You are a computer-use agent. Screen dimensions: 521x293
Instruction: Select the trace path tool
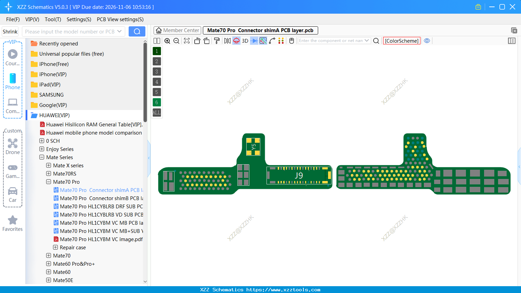(x=272, y=41)
